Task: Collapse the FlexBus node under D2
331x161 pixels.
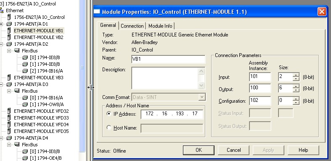Action: [9, 51]
